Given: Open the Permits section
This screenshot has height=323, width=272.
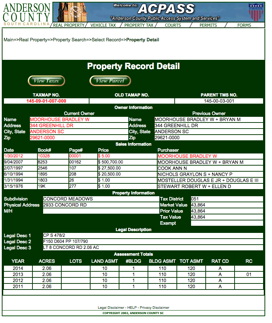Looking at the screenshot, I should click(x=208, y=25).
